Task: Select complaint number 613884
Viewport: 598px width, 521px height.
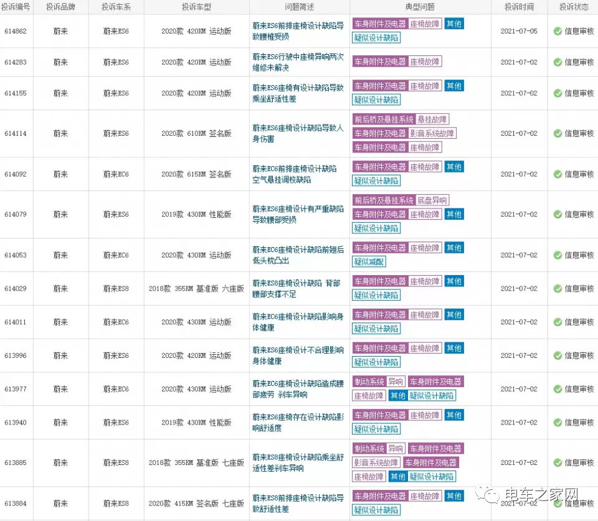Action: click(16, 504)
